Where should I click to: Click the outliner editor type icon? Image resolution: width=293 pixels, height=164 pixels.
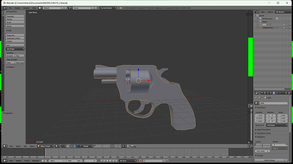257,12
